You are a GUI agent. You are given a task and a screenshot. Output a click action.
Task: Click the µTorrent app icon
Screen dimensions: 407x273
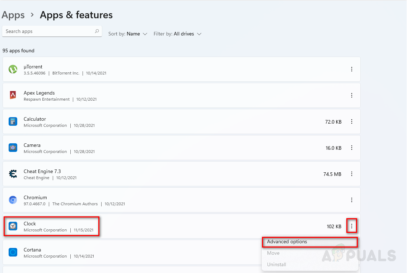click(13, 70)
